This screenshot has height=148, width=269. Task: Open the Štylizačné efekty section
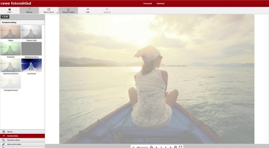22,140
